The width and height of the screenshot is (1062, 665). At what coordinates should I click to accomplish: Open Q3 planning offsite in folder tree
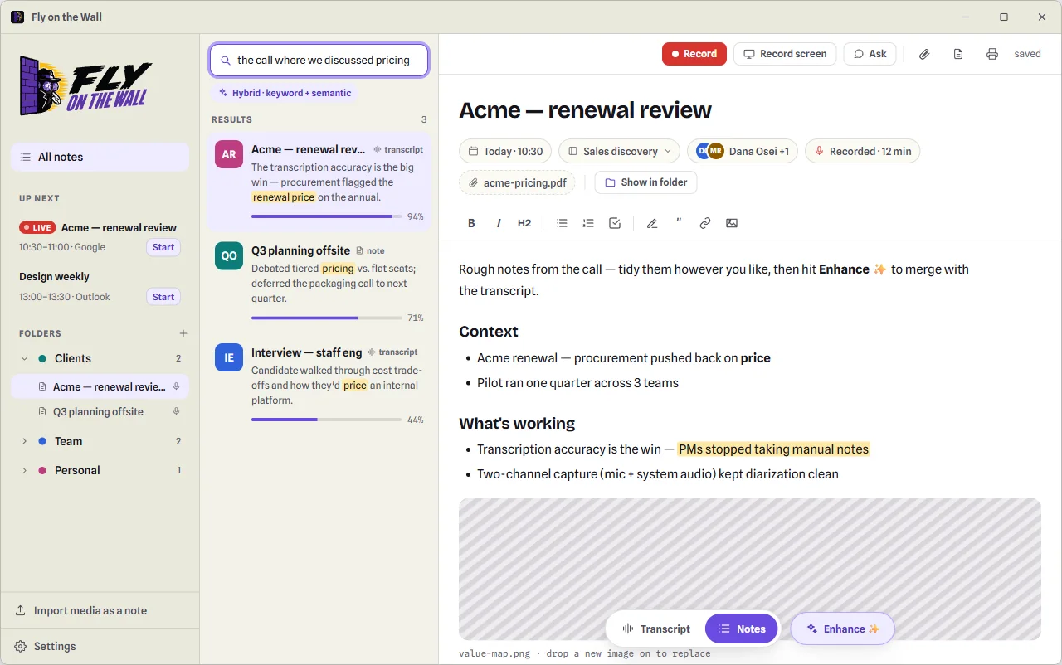point(100,411)
